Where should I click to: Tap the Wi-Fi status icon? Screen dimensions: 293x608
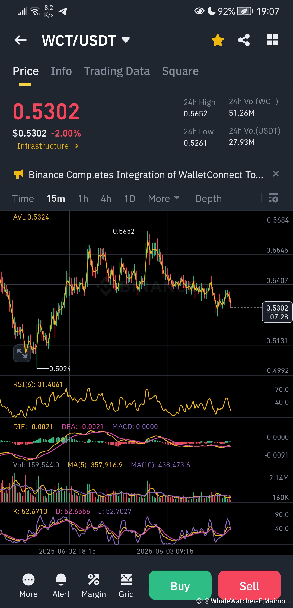tap(35, 11)
